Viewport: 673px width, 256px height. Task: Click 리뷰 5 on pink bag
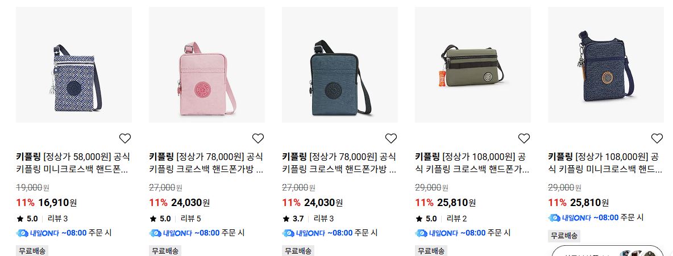[190, 219]
